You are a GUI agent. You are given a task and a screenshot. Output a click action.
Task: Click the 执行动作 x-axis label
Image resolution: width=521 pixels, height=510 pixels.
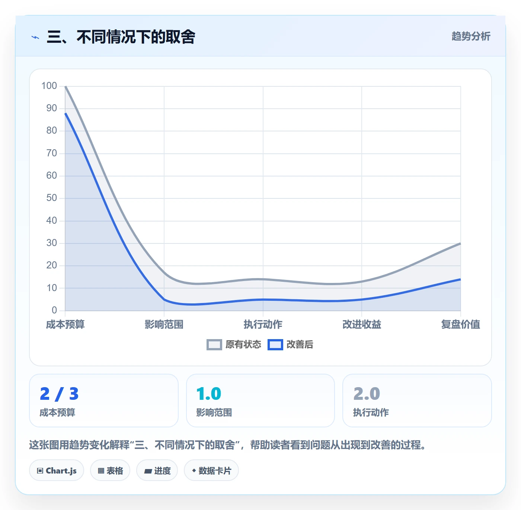263,325
